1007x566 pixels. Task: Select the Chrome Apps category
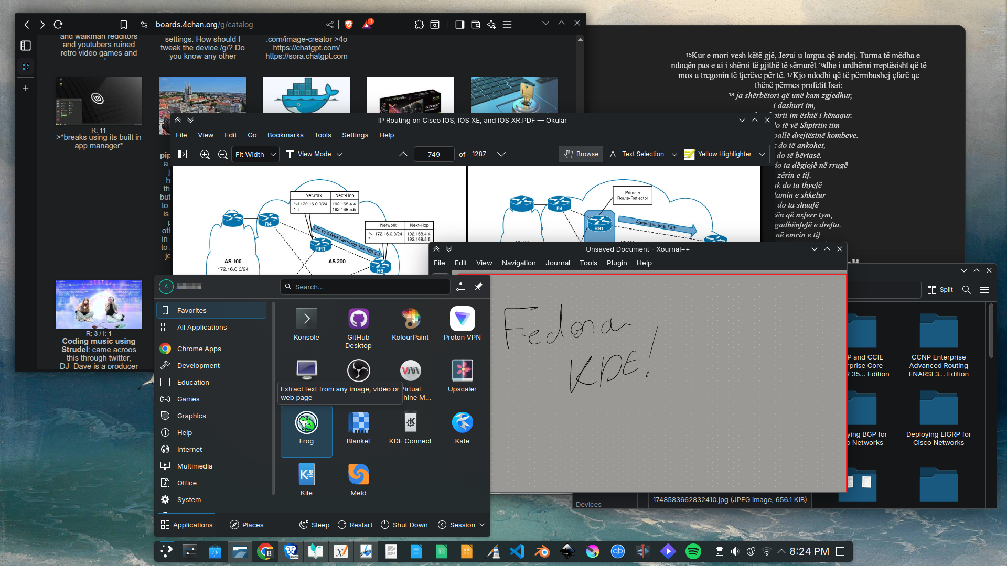click(211, 349)
